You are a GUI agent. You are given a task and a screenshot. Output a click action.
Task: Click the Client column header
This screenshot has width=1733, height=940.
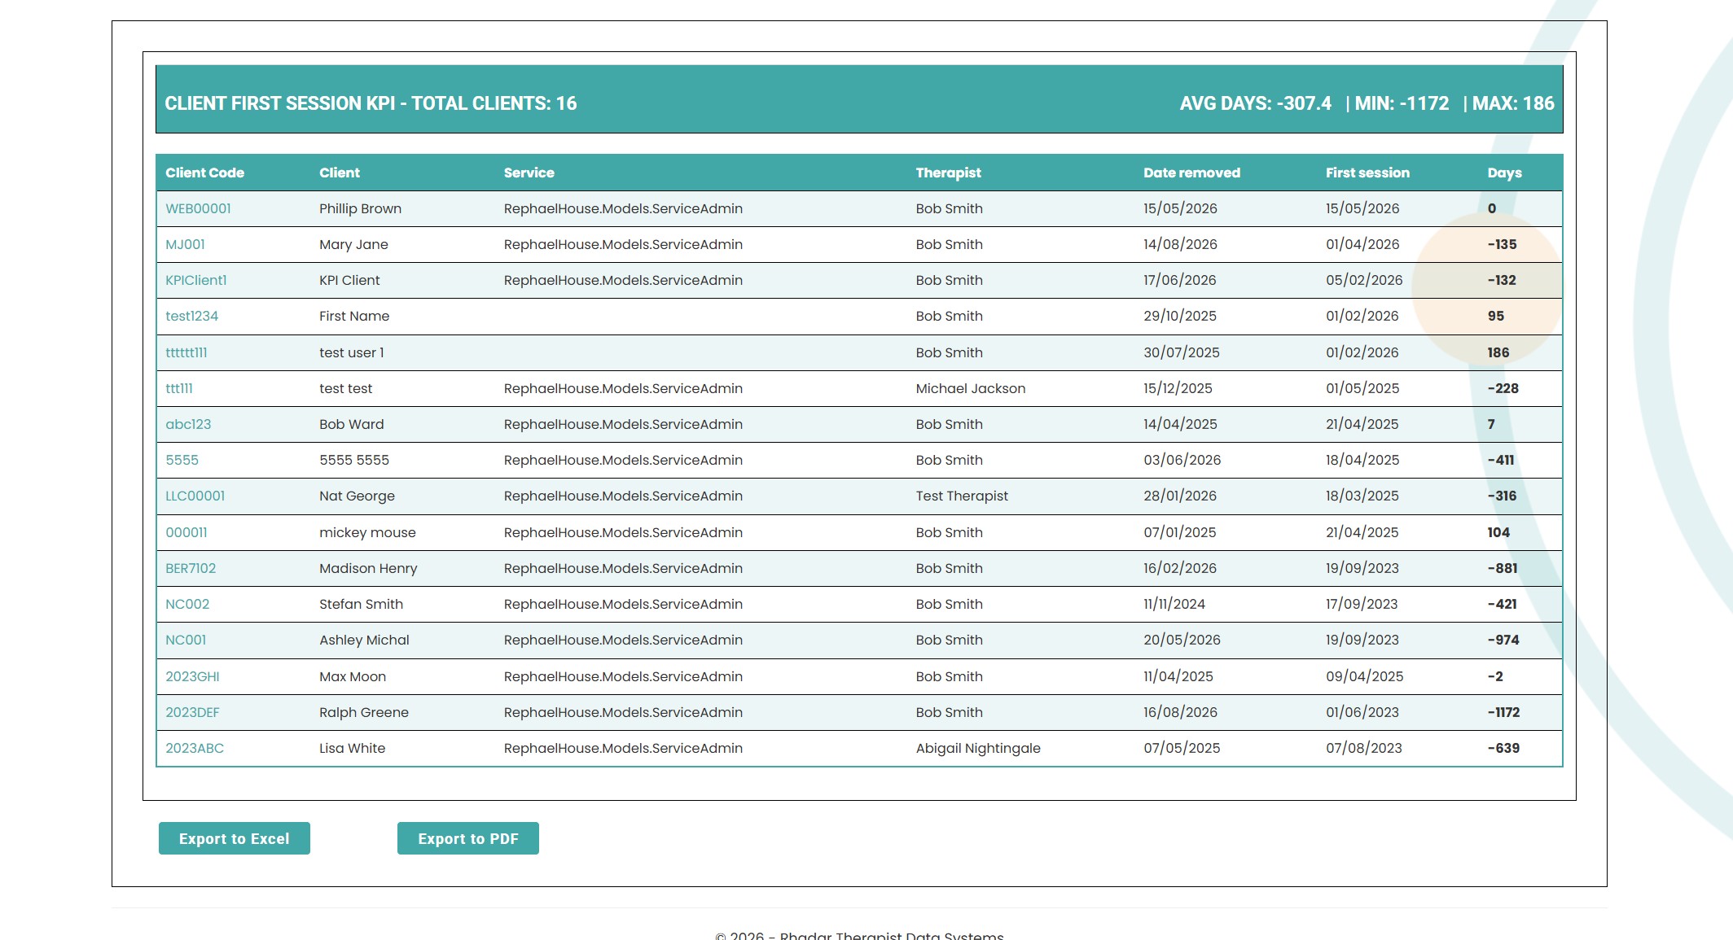[x=340, y=173]
